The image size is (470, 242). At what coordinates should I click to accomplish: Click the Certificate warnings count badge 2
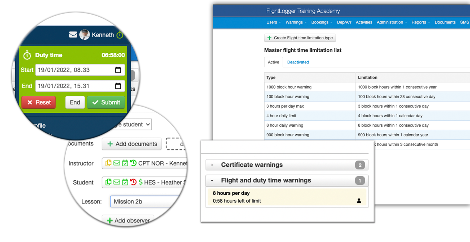coord(360,165)
